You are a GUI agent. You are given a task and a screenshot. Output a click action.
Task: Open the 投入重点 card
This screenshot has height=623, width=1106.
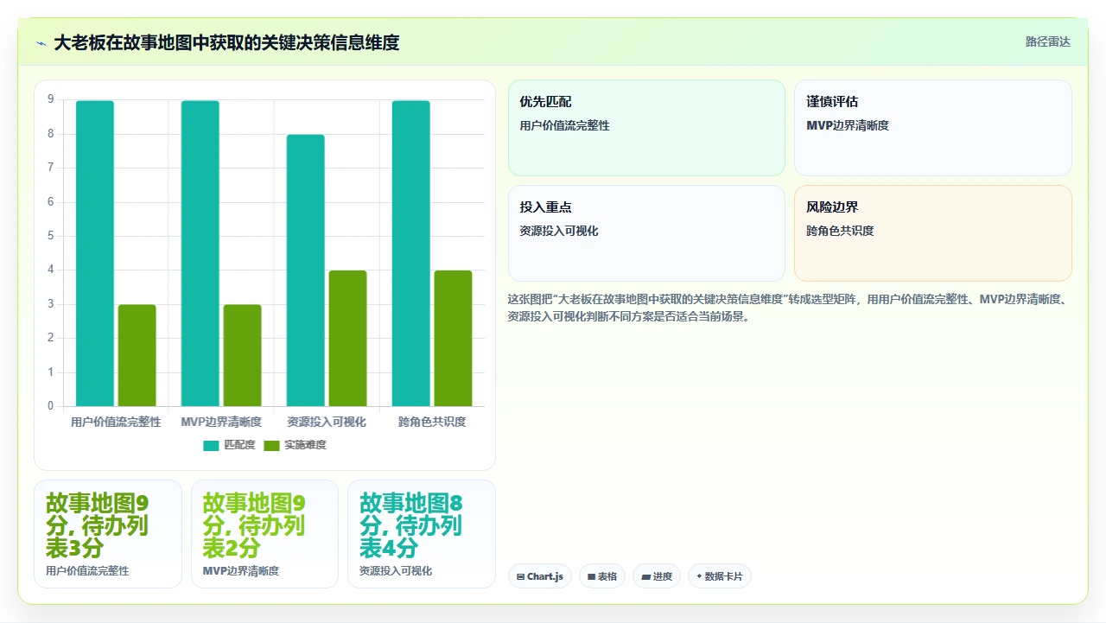646,233
